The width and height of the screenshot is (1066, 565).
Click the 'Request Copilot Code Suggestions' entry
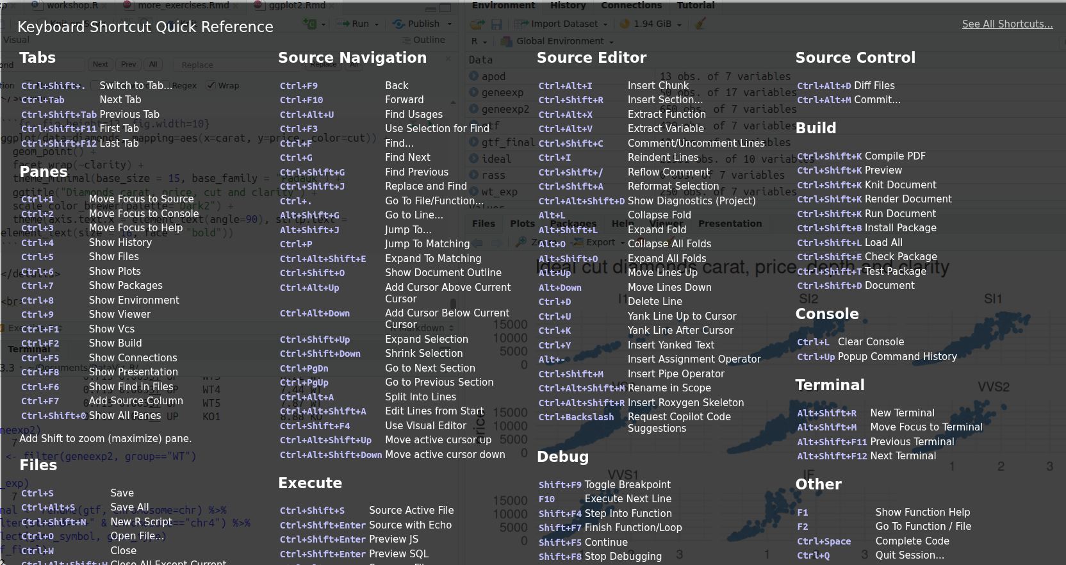(678, 422)
